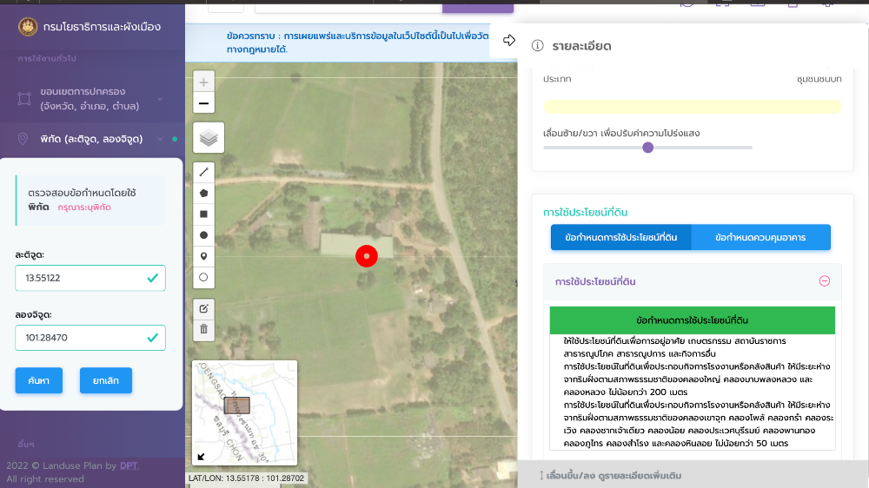
Task: Zoom in on the map
Action: pos(203,82)
